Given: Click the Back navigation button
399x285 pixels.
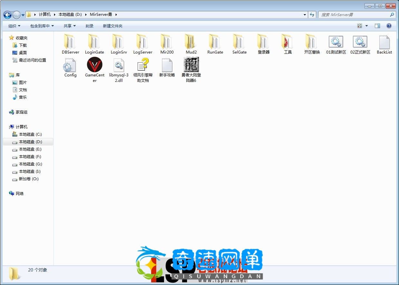Looking at the screenshot, I should [x=7, y=15].
